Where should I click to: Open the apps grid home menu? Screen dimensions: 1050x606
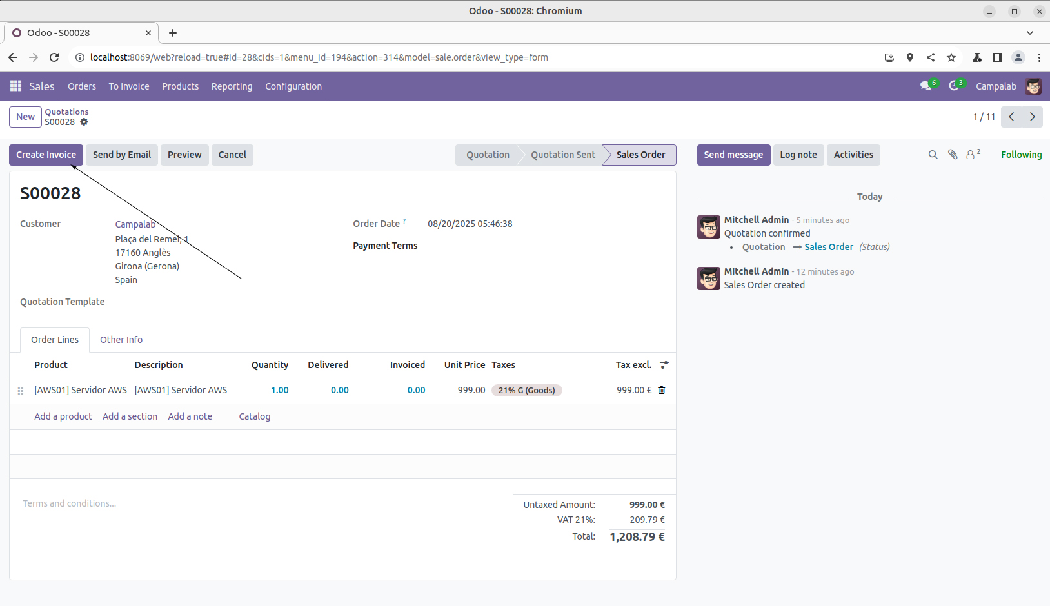tap(15, 86)
